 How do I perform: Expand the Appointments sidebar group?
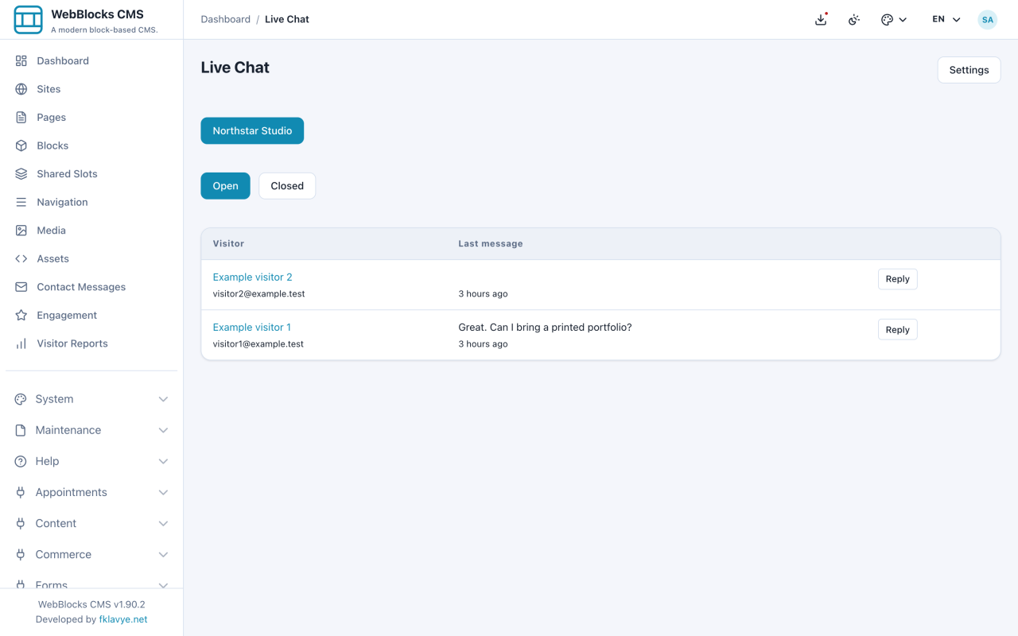click(91, 492)
